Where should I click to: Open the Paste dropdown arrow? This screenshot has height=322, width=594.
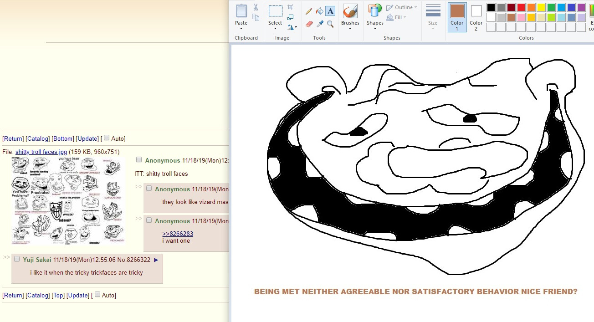click(x=241, y=29)
